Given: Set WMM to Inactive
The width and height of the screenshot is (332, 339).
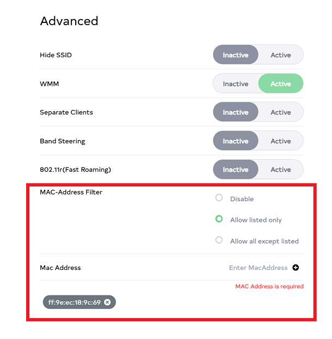Looking at the screenshot, I should tap(236, 84).
